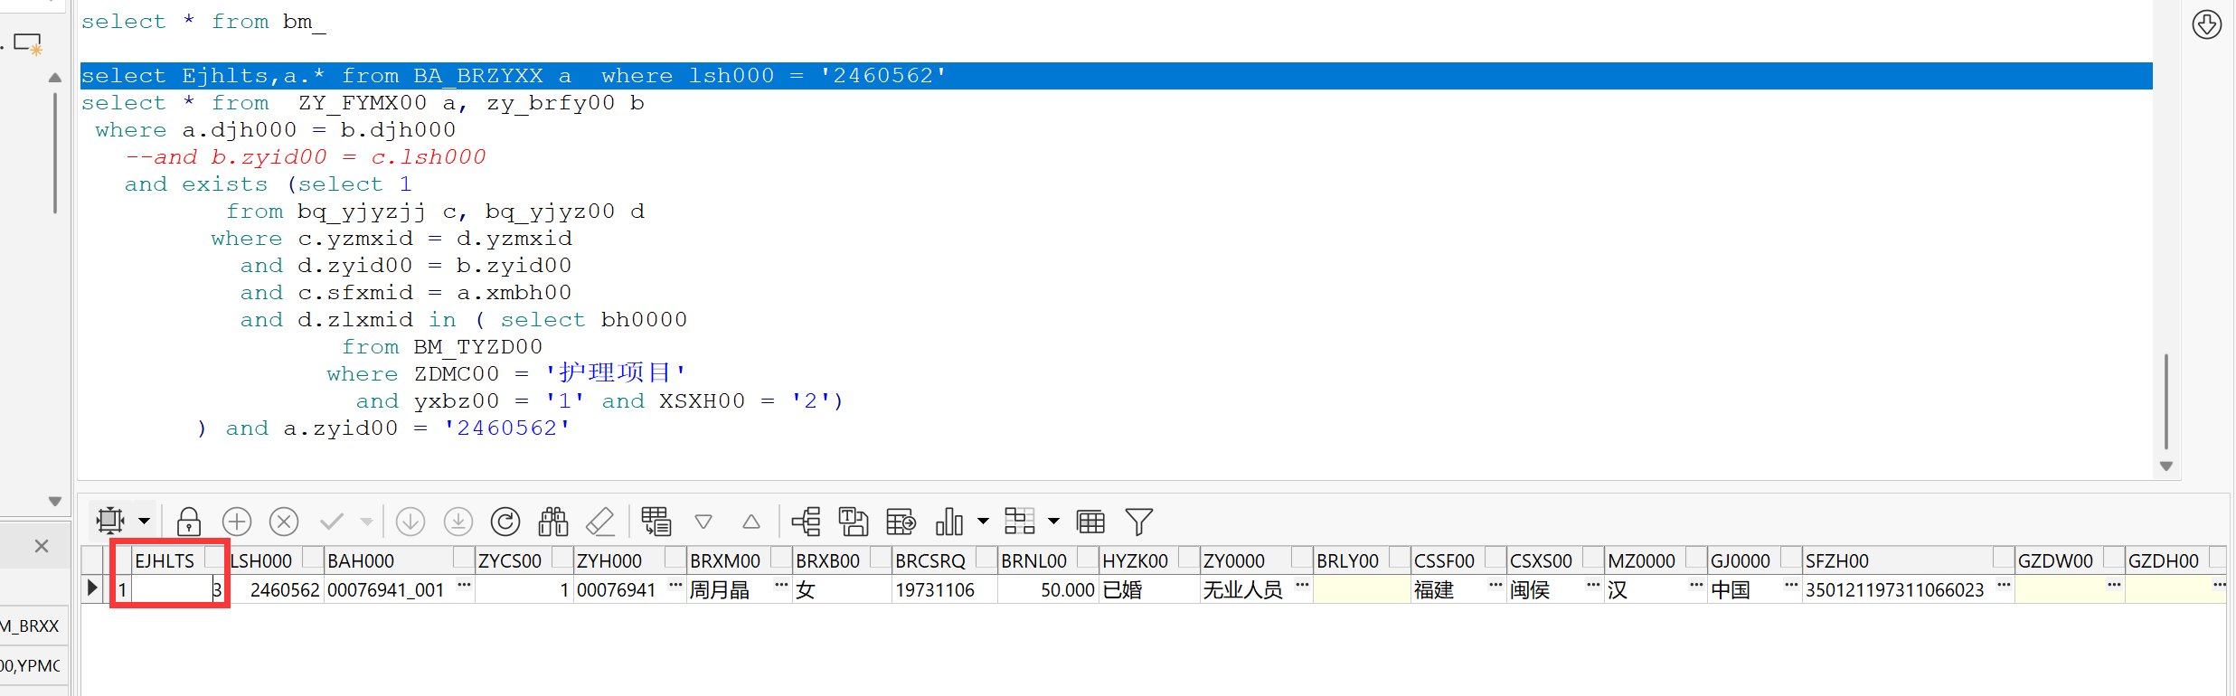Toggle the small box in SFZH00 column header
Screen dimensions: 2236x696
[2004, 557]
